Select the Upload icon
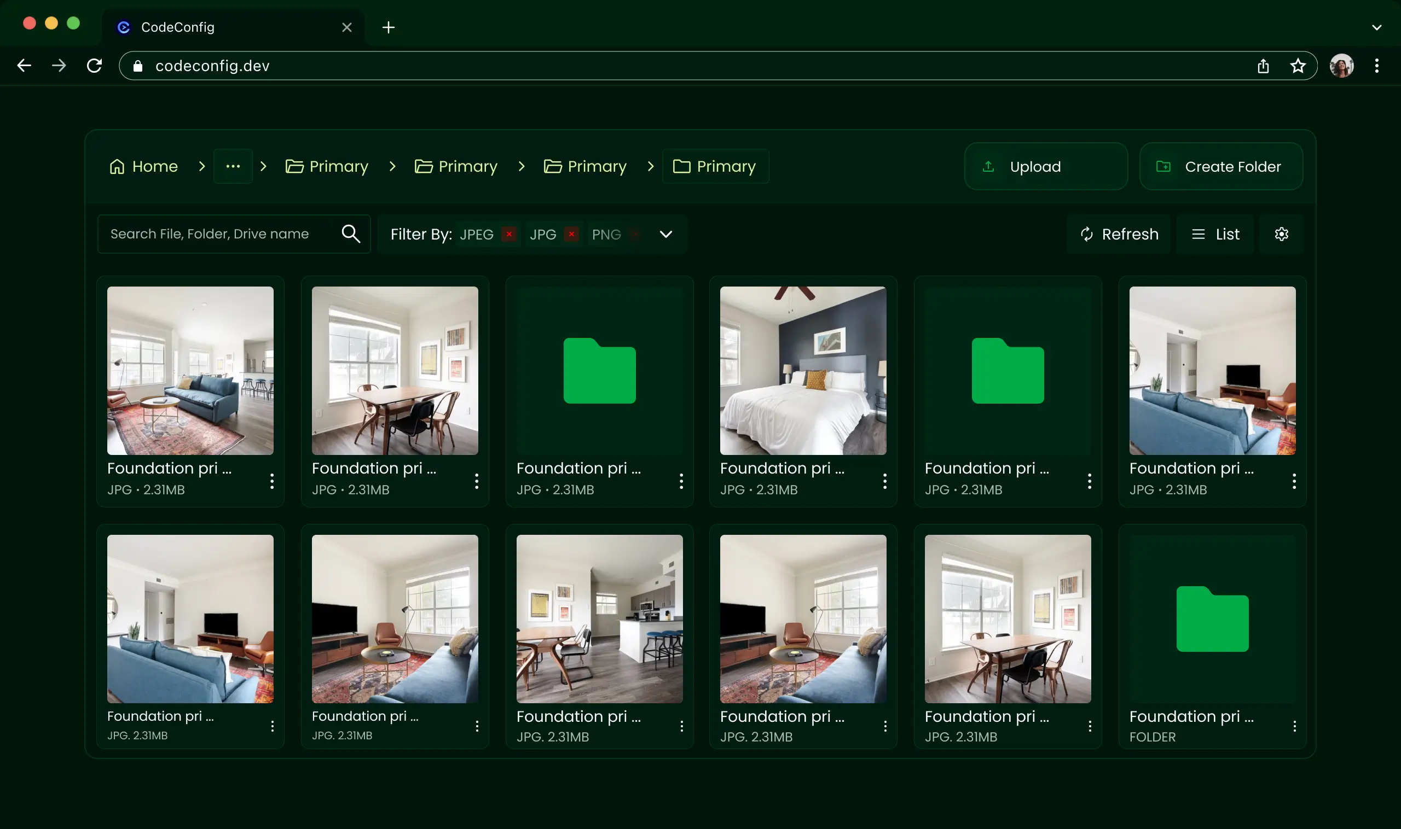The width and height of the screenshot is (1401, 829). 988,166
